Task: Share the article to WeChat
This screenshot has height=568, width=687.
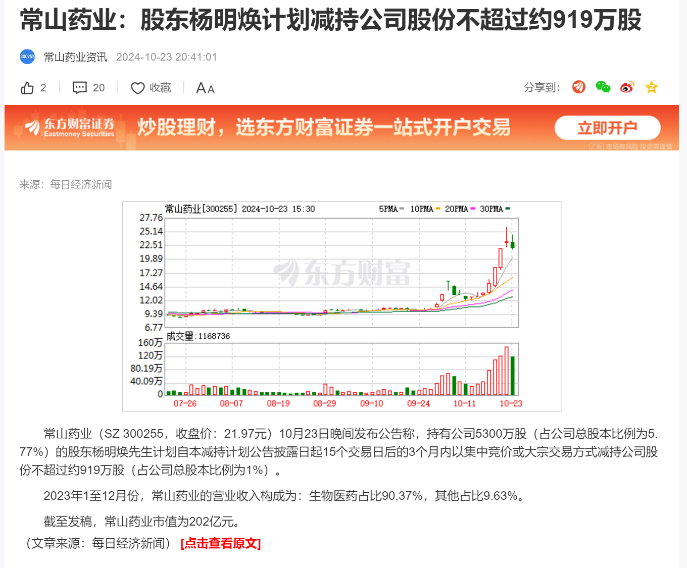Action: point(603,87)
